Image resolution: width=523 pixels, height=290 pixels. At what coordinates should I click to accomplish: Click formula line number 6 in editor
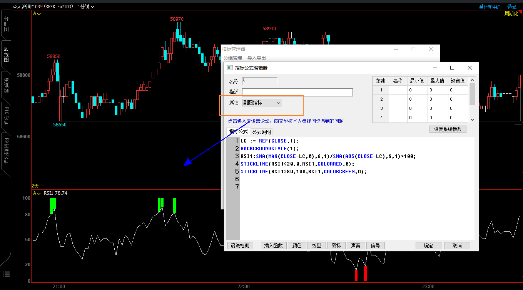237,179
